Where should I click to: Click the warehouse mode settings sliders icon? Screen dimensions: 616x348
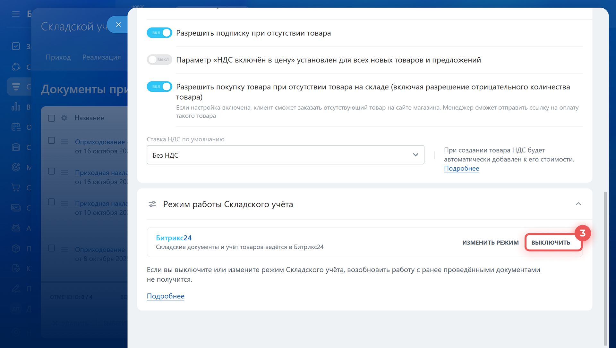152,204
